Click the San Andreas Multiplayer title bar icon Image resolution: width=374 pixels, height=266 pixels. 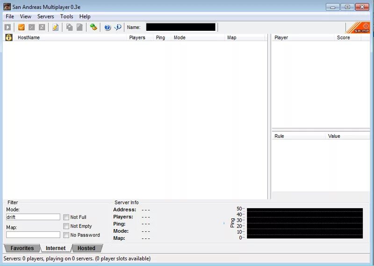tap(7, 7)
